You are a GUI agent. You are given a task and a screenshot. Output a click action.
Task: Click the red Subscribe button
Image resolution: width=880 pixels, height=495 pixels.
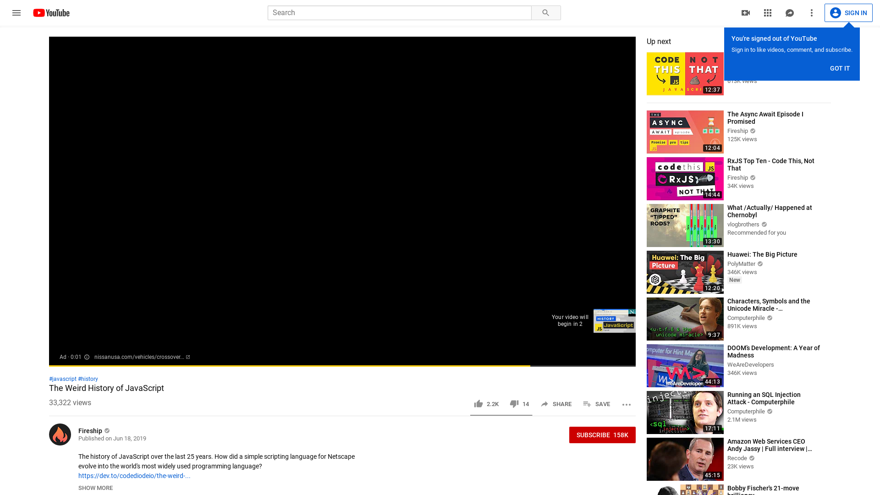coord(602,435)
